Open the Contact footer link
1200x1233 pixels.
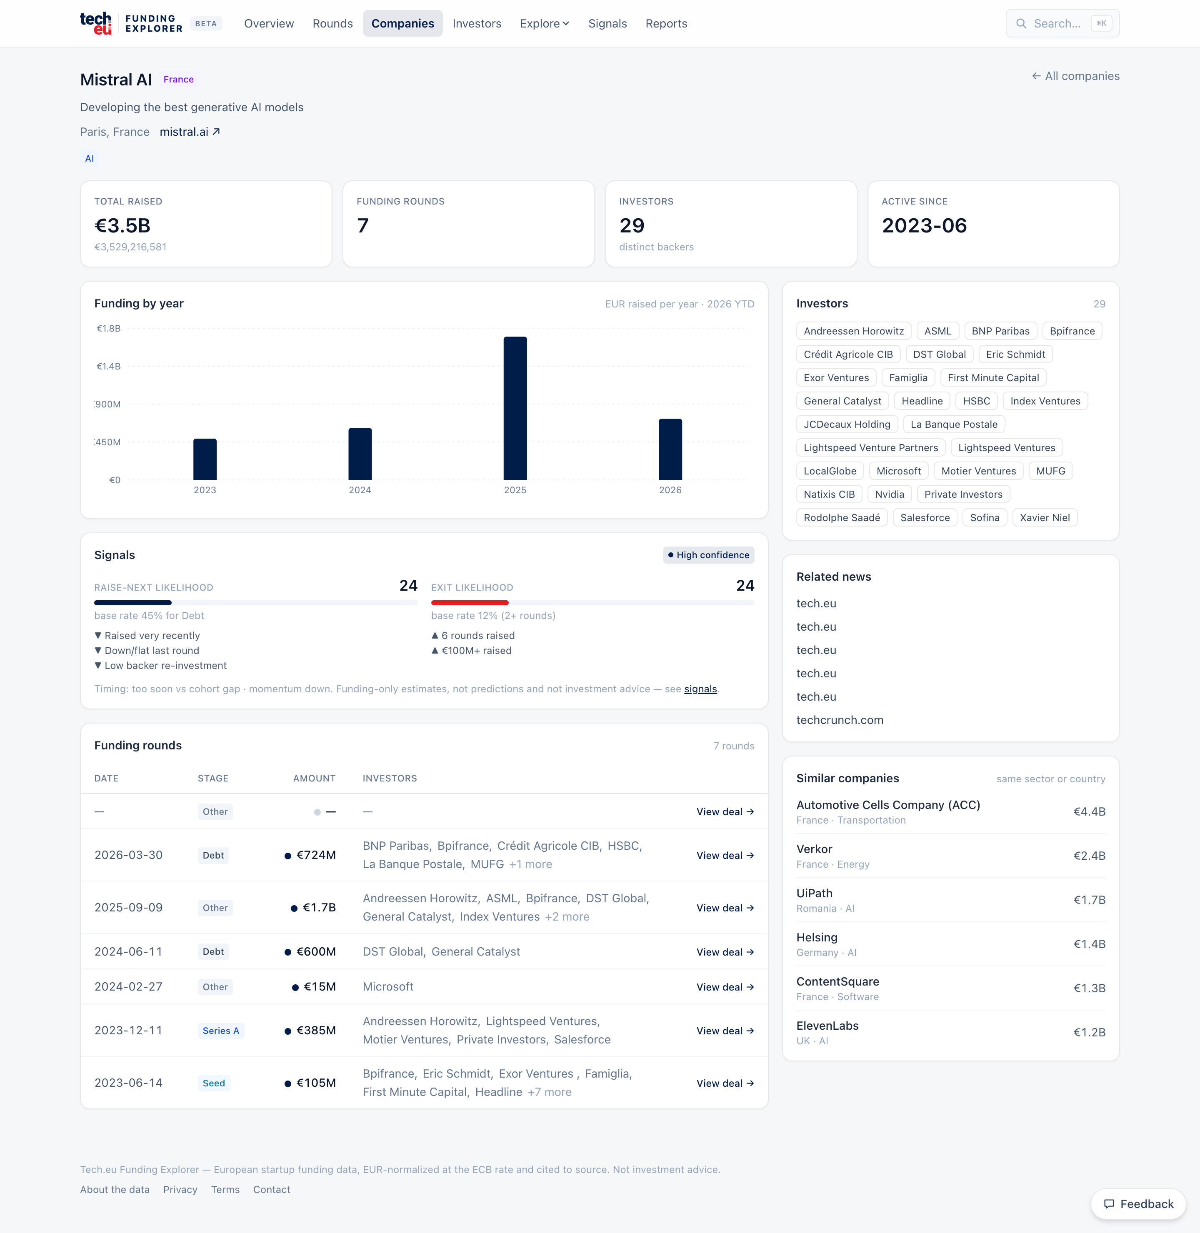[272, 1189]
